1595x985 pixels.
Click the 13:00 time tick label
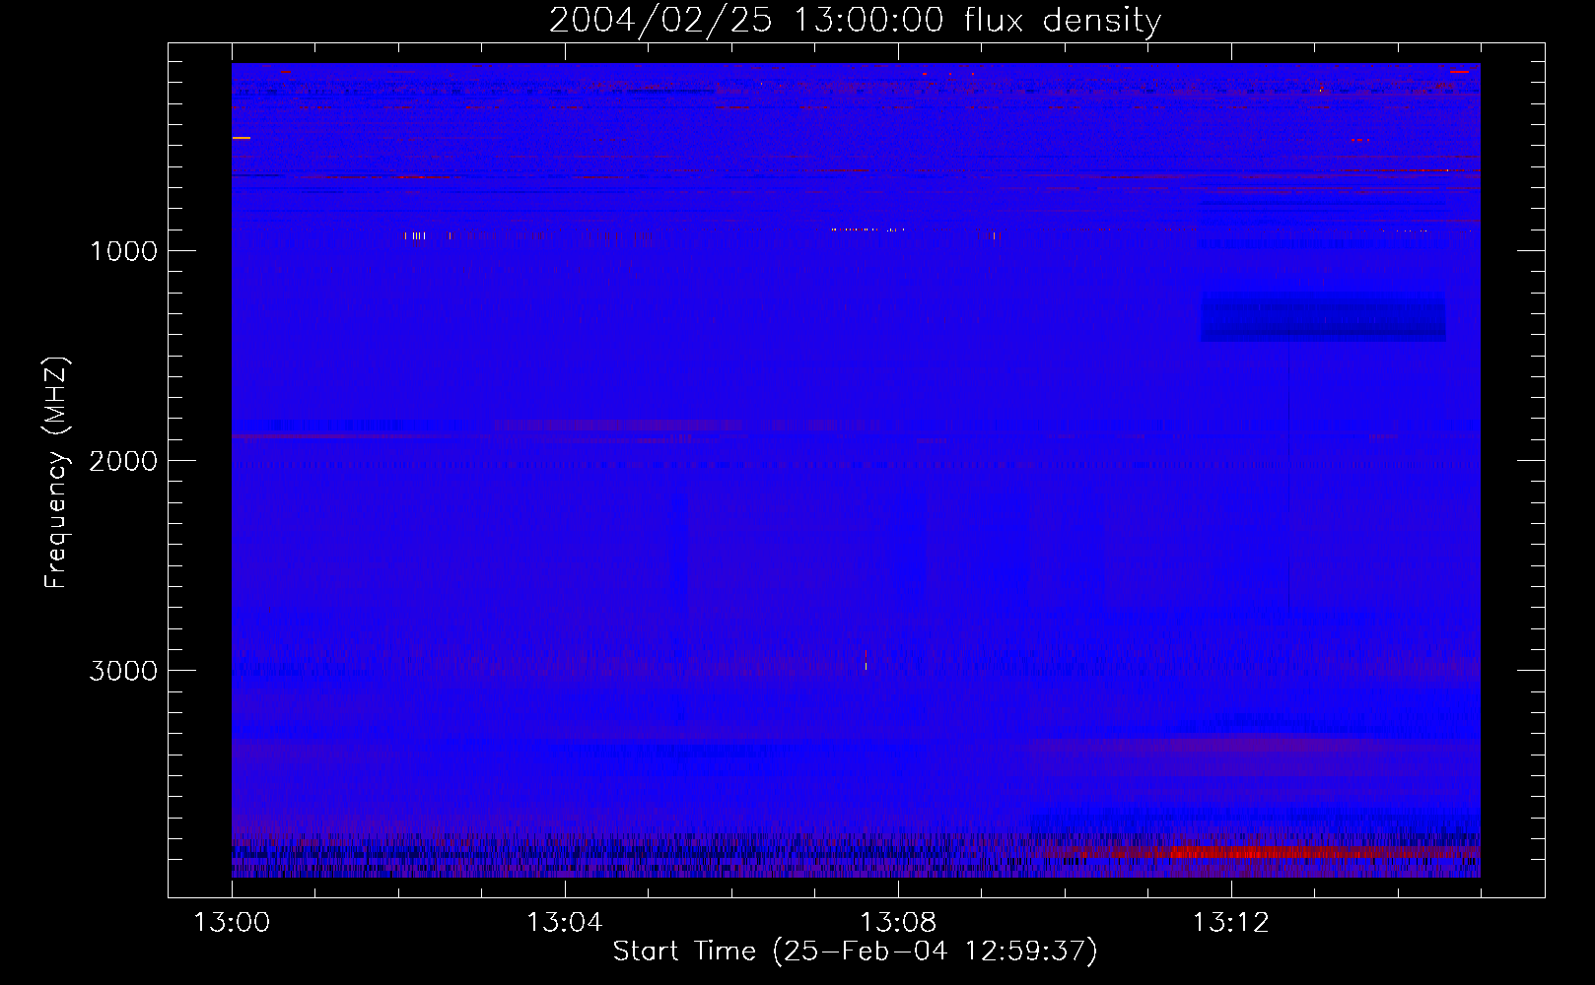click(x=232, y=923)
